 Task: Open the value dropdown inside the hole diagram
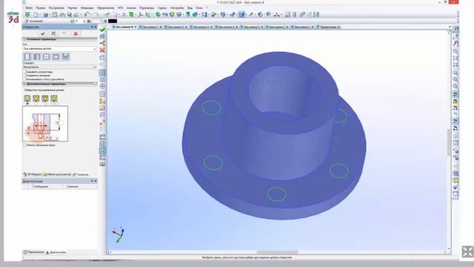[57, 139]
